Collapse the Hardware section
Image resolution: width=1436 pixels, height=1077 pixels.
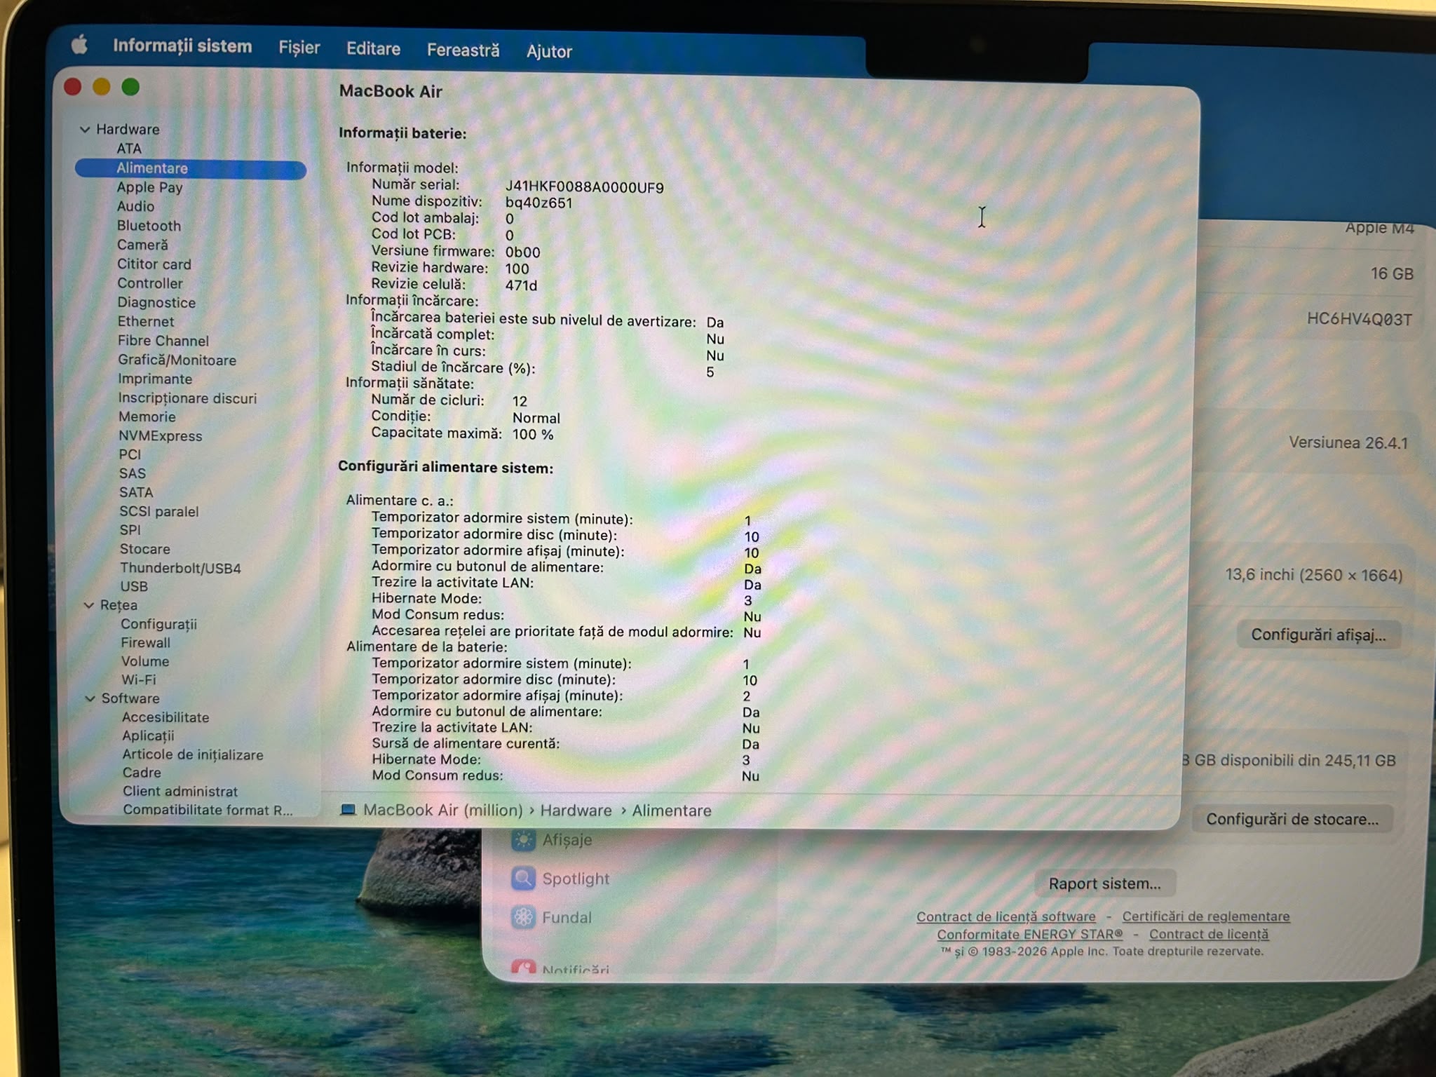(85, 130)
